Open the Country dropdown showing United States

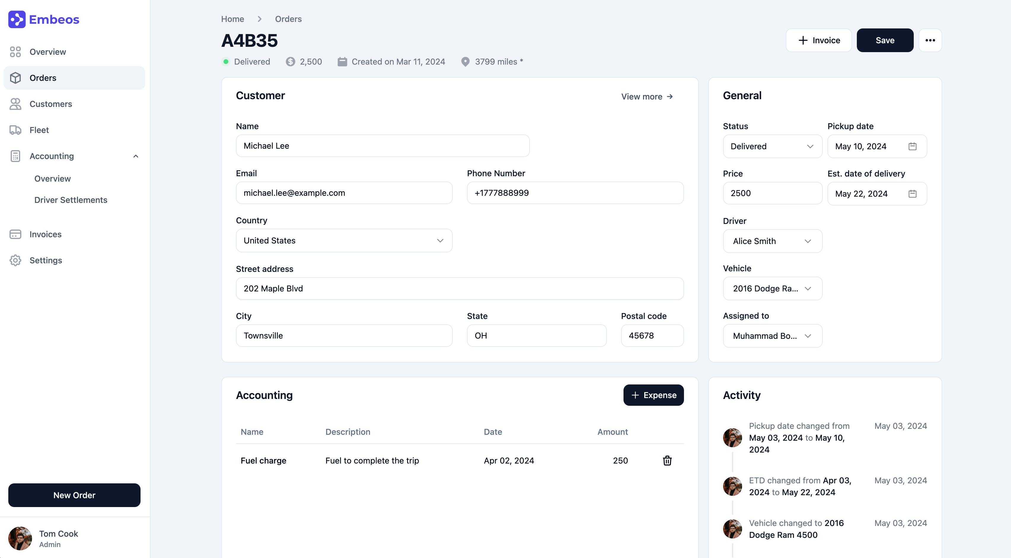[344, 241]
